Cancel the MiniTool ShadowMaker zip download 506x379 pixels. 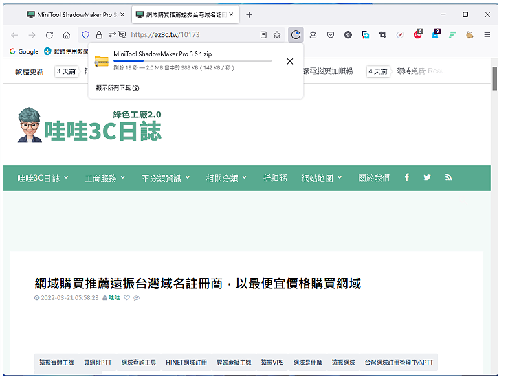pyautogui.click(x=290, y=61)
